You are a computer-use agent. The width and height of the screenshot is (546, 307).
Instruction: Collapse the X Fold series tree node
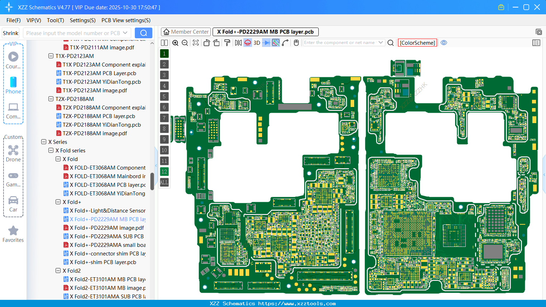coord(51,150)
